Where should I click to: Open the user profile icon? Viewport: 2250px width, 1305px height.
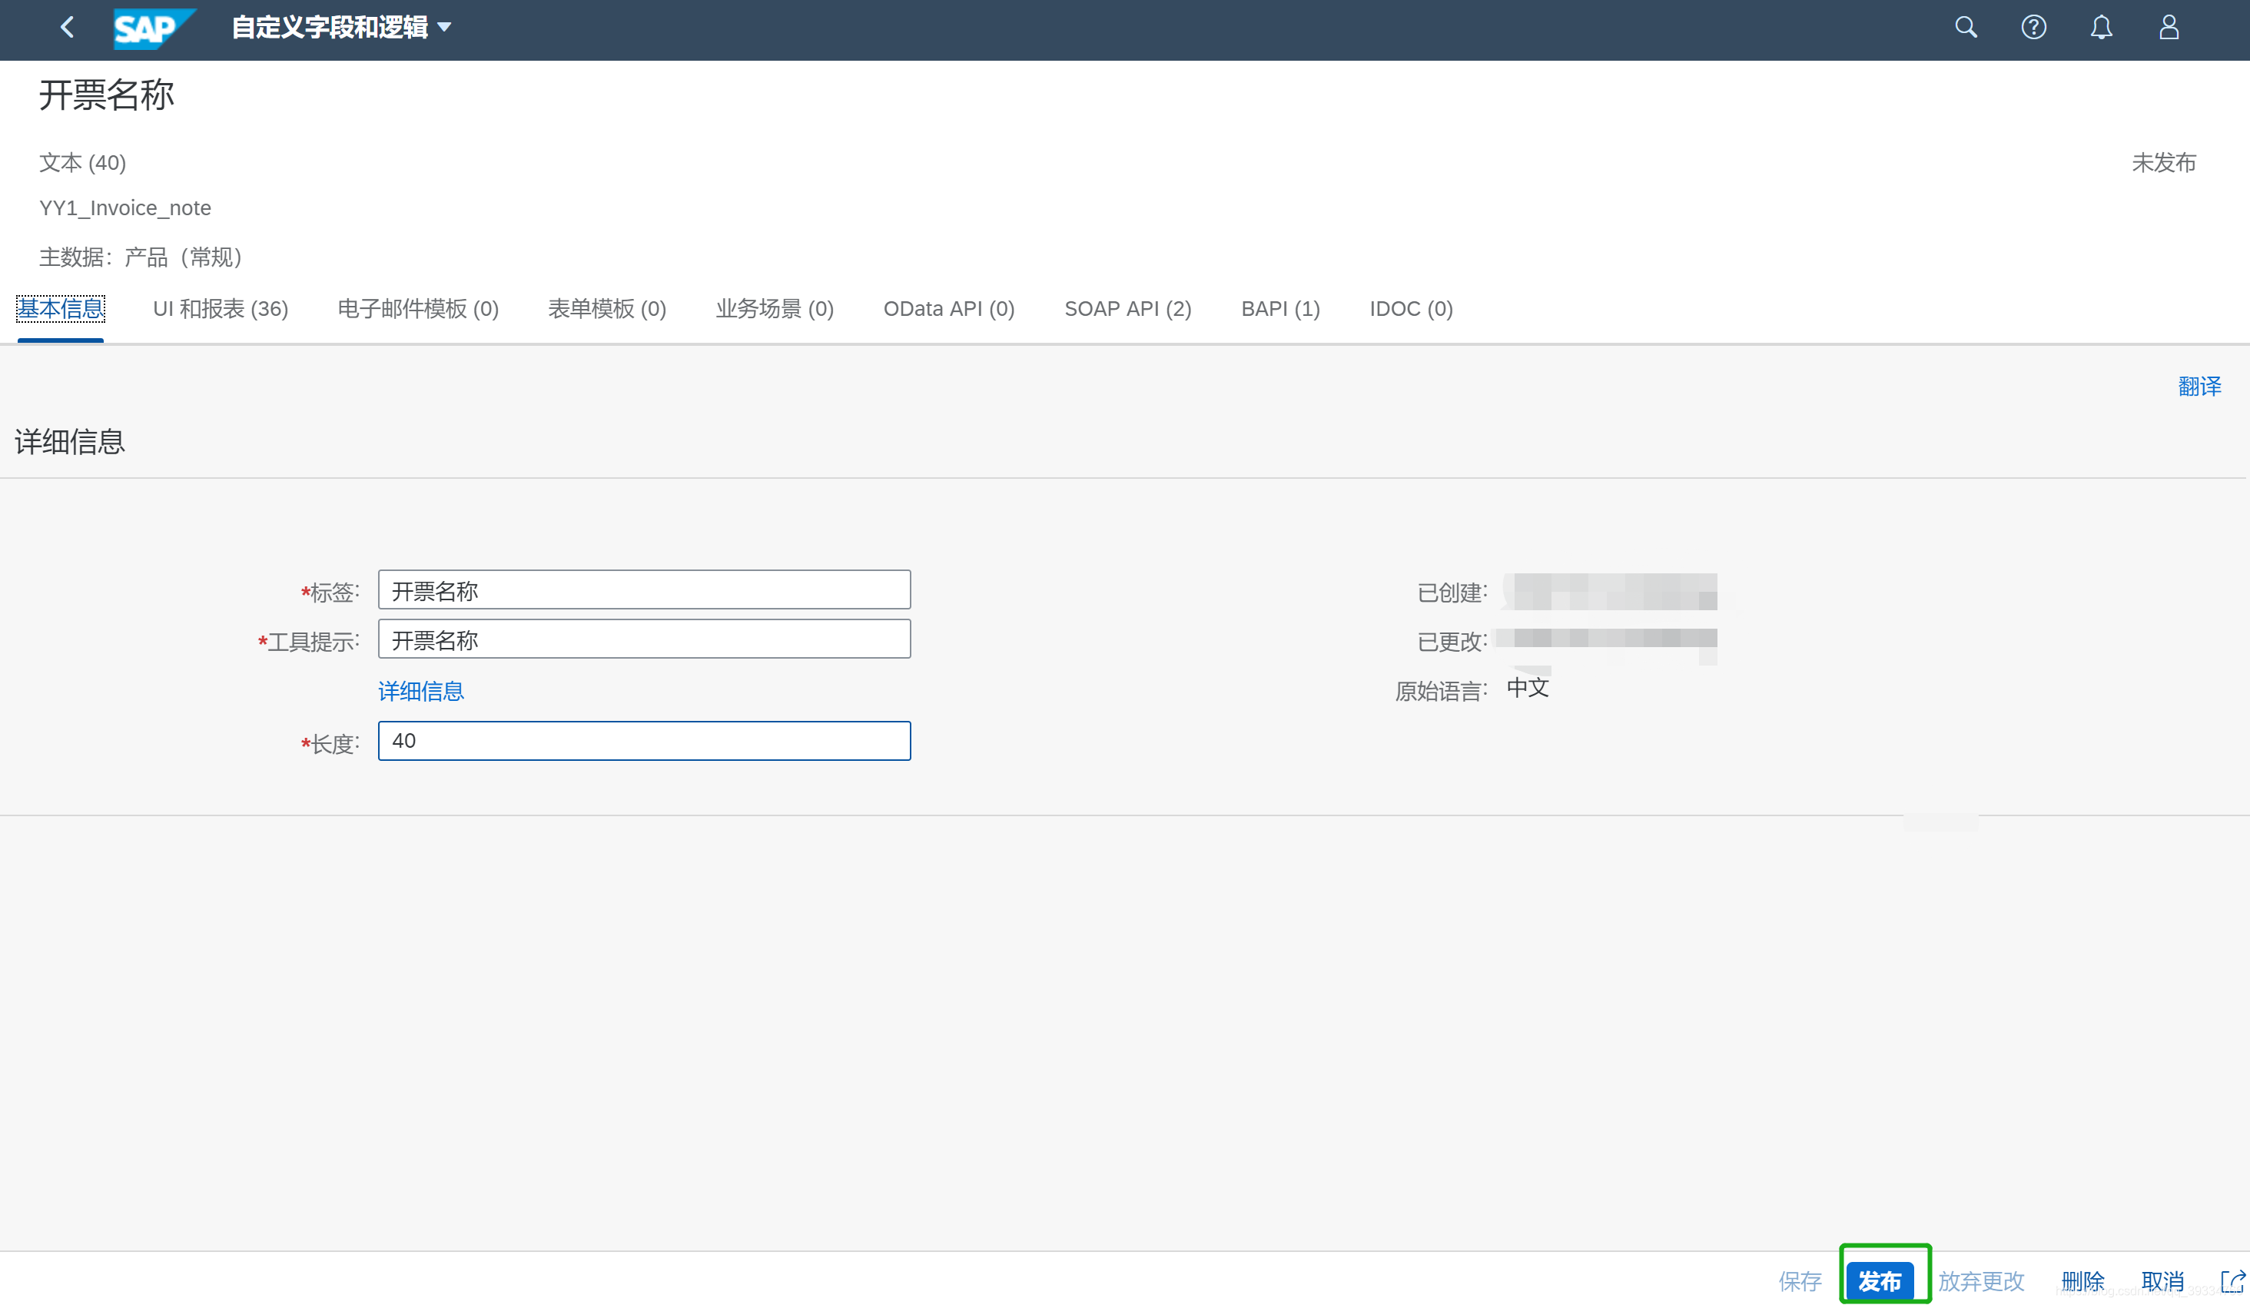2169,28
